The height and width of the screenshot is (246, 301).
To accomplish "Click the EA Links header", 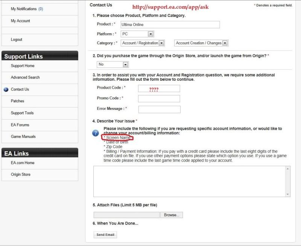I will (x=40, y=153).
